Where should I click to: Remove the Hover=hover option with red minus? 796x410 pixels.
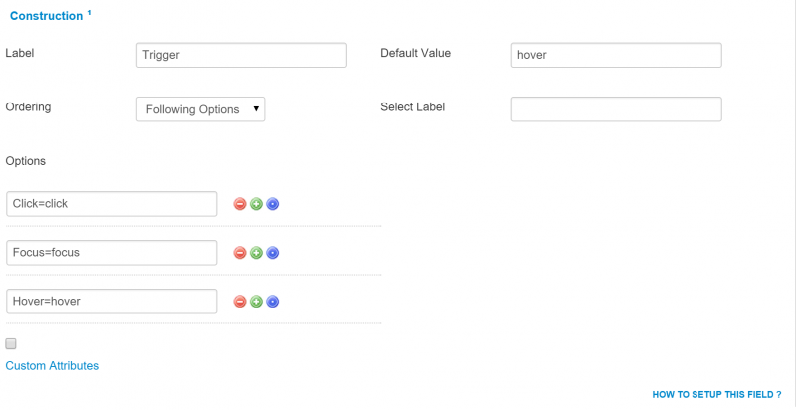pyautogui.click(x=240, y=302)
